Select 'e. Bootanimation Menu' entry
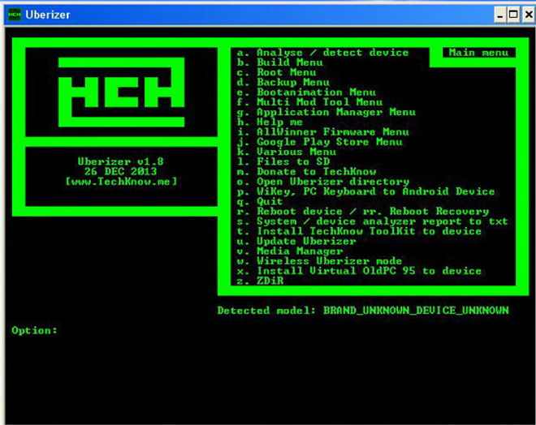Screen dimensions: 536x425 [306, 92]
